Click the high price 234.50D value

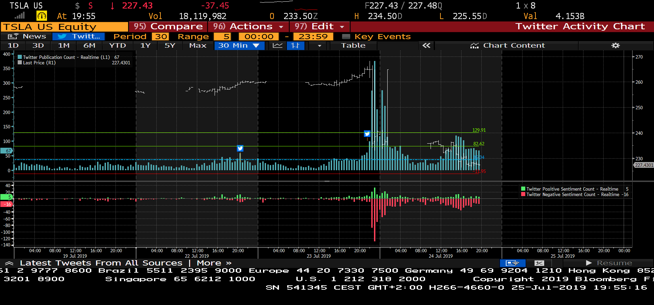pyautogui.click(x=385, y=16)
